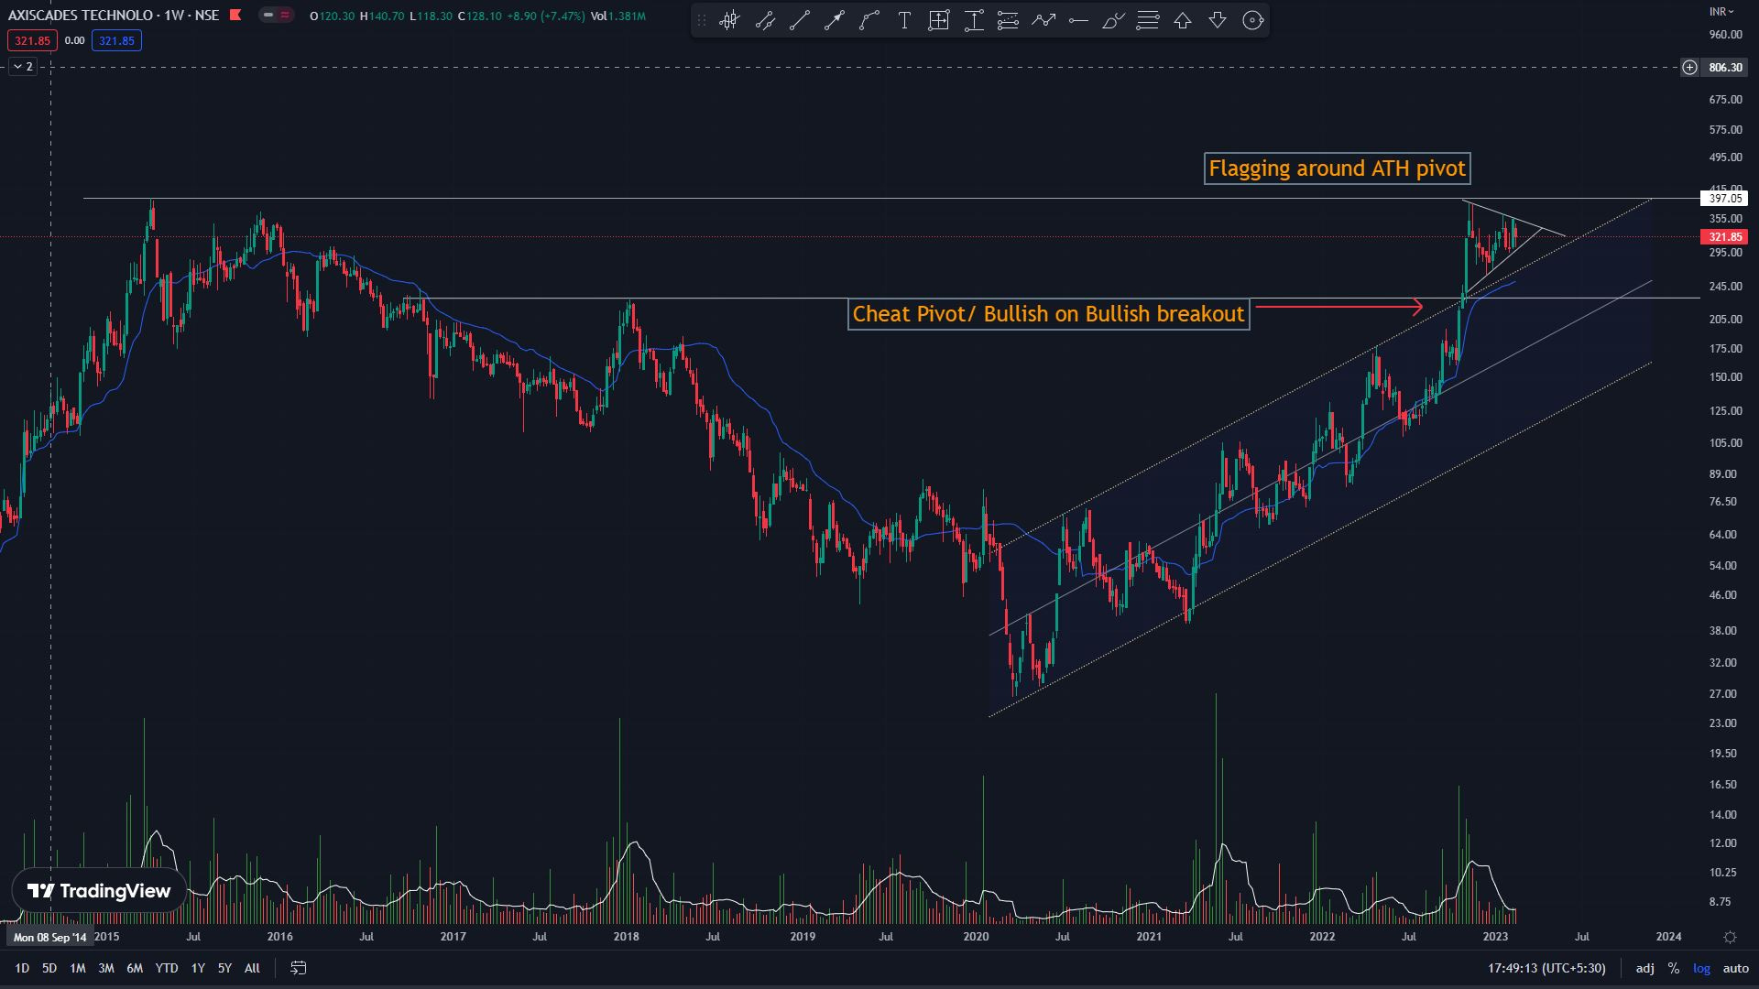Open the INR currency dropdown
This screenshot has width=1759, height=989.
[x=1721, y=11]
